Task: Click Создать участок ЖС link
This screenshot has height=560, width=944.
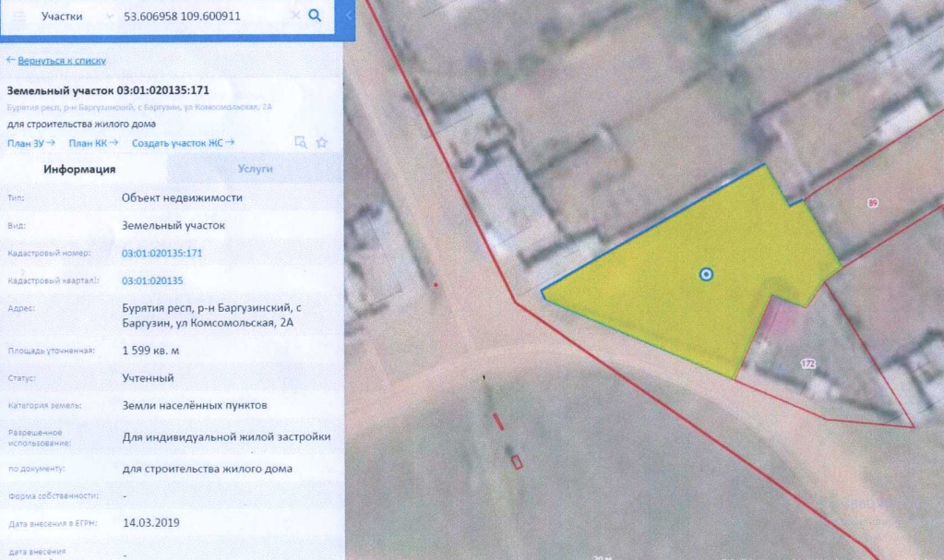Action: (x=183, y=142)
